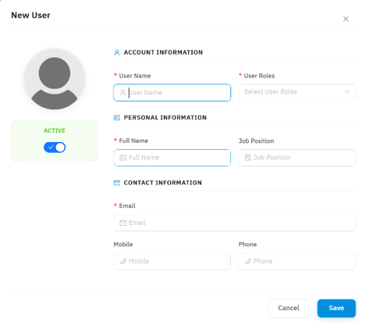The width and height of the screenshot is (365, 325).
Task: Click the user avatar placeholder image
Action: coord(55,79)
